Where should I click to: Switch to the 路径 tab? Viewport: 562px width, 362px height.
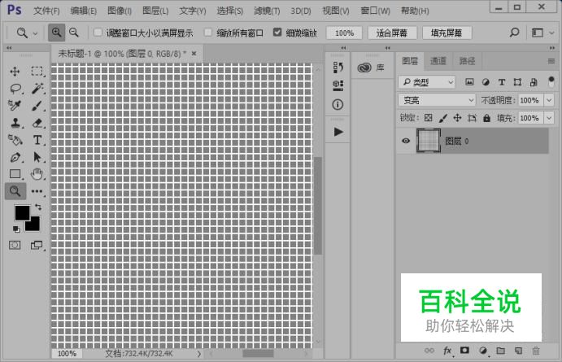tap(468, 61)
